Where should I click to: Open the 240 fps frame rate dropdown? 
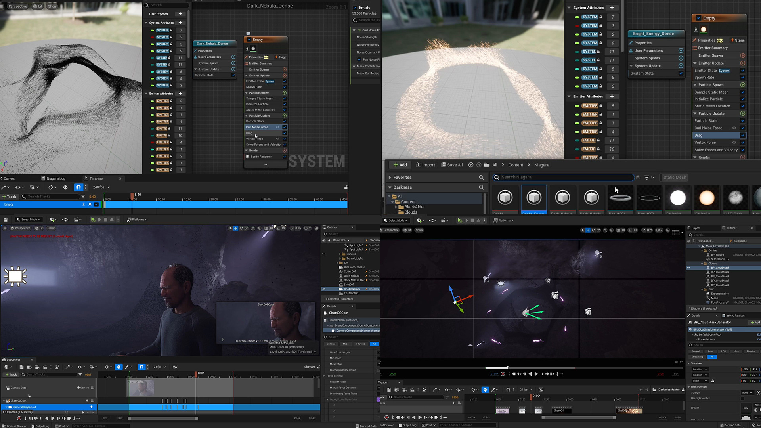coord(101,187)
